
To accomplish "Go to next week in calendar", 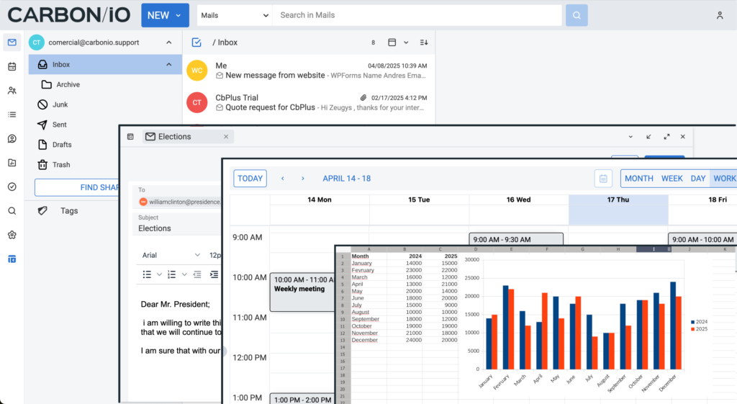I will (x=303, y=179).
